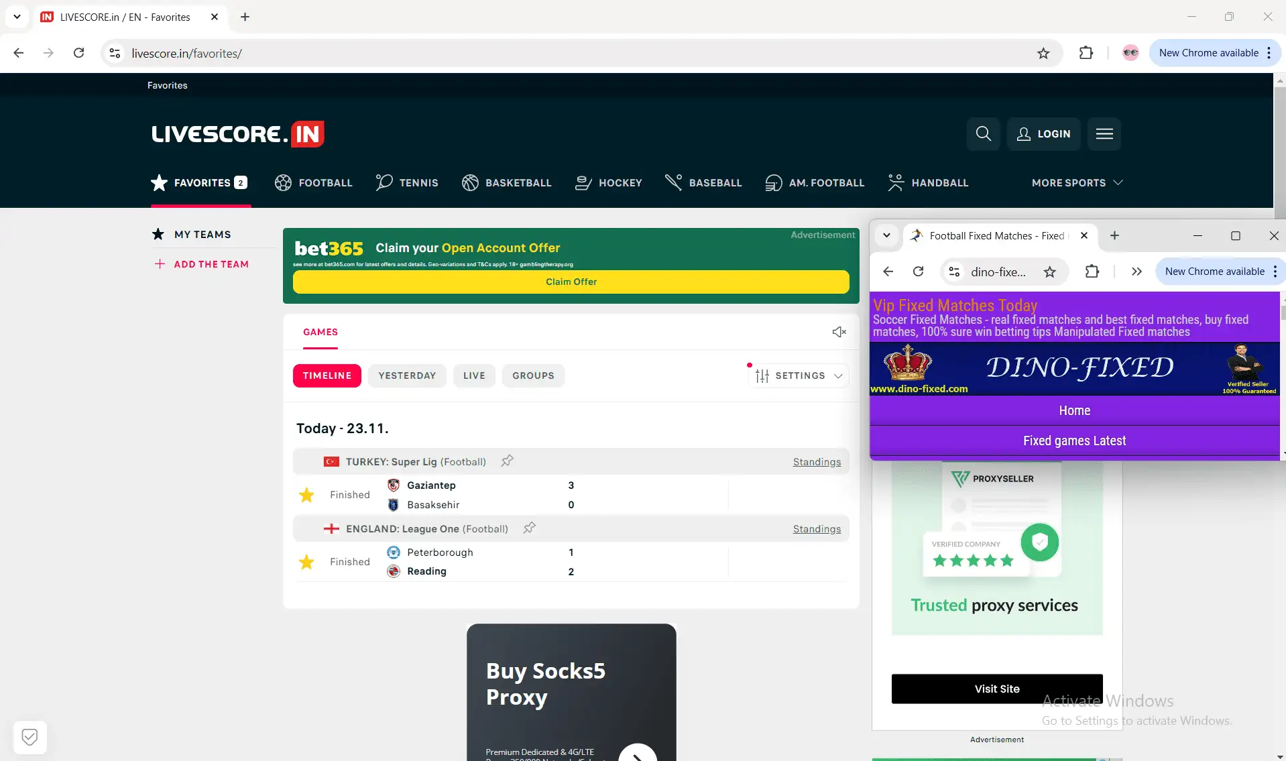
Task: Open the search magnifier on LiveScore
Action: coord(983,134)
